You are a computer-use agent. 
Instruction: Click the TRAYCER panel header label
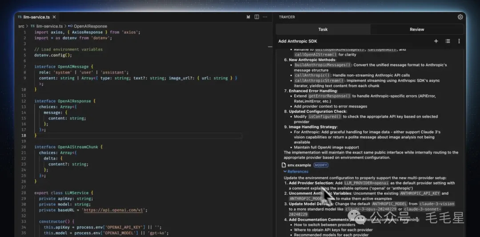point(287,17)
